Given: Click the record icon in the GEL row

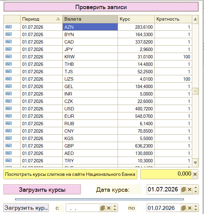Looking at the screenshot, I should pos(8,86).
